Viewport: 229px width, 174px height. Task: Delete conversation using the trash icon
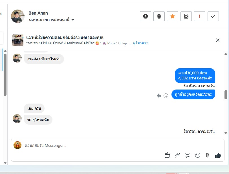pyautogui.click(x=159, y=16)
